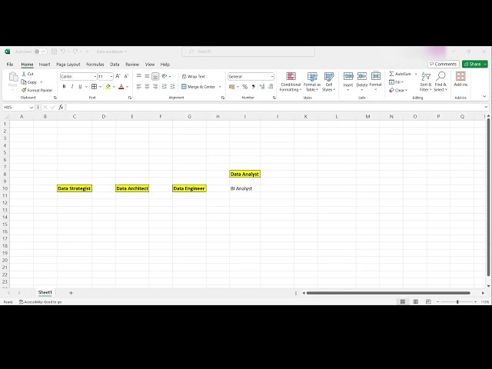Increase the cell indent
The width and height of the screenshot is (492, 369).
(172, 87)
